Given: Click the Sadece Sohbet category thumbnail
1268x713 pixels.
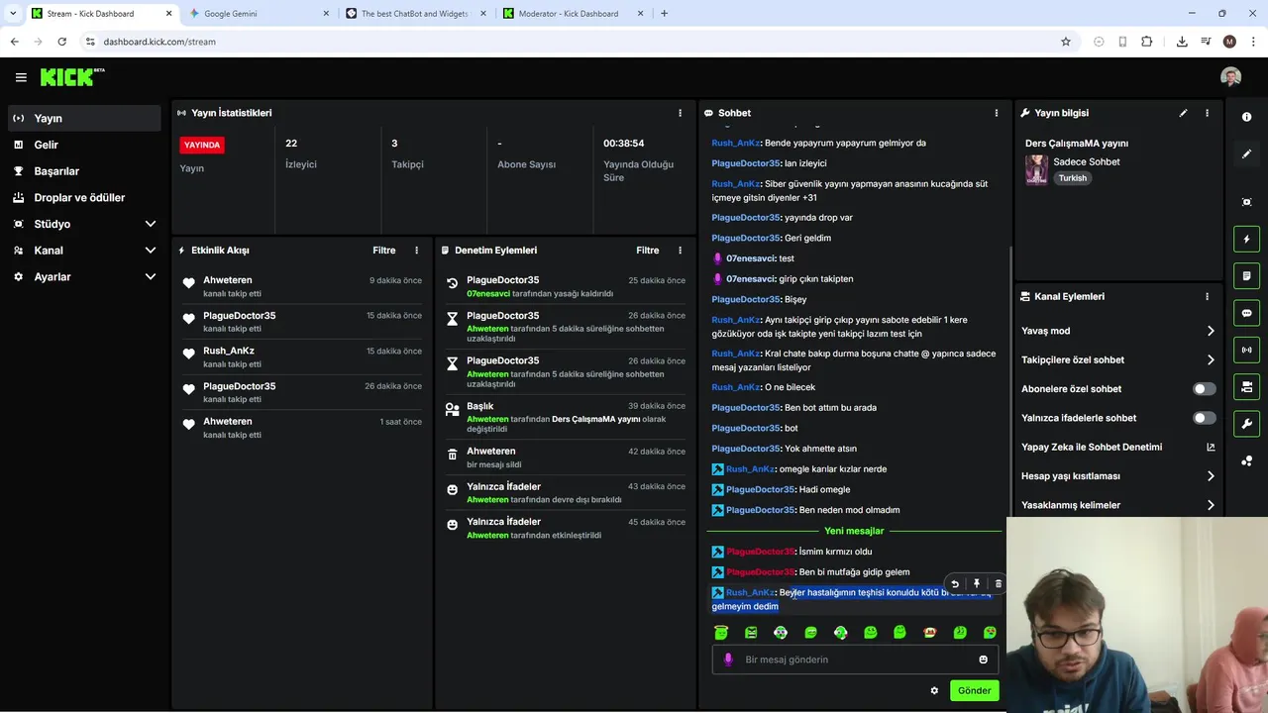Looking at the screenshot, I should (1036, 169).
